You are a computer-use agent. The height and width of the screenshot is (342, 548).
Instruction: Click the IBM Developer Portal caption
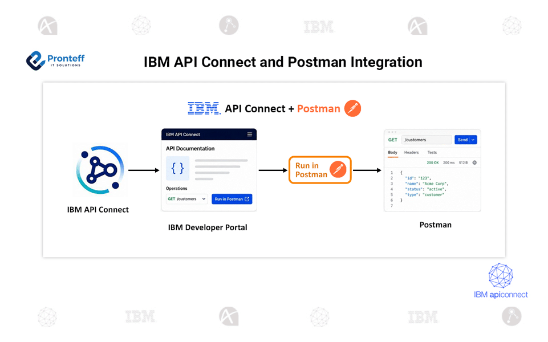coord(208,227)
